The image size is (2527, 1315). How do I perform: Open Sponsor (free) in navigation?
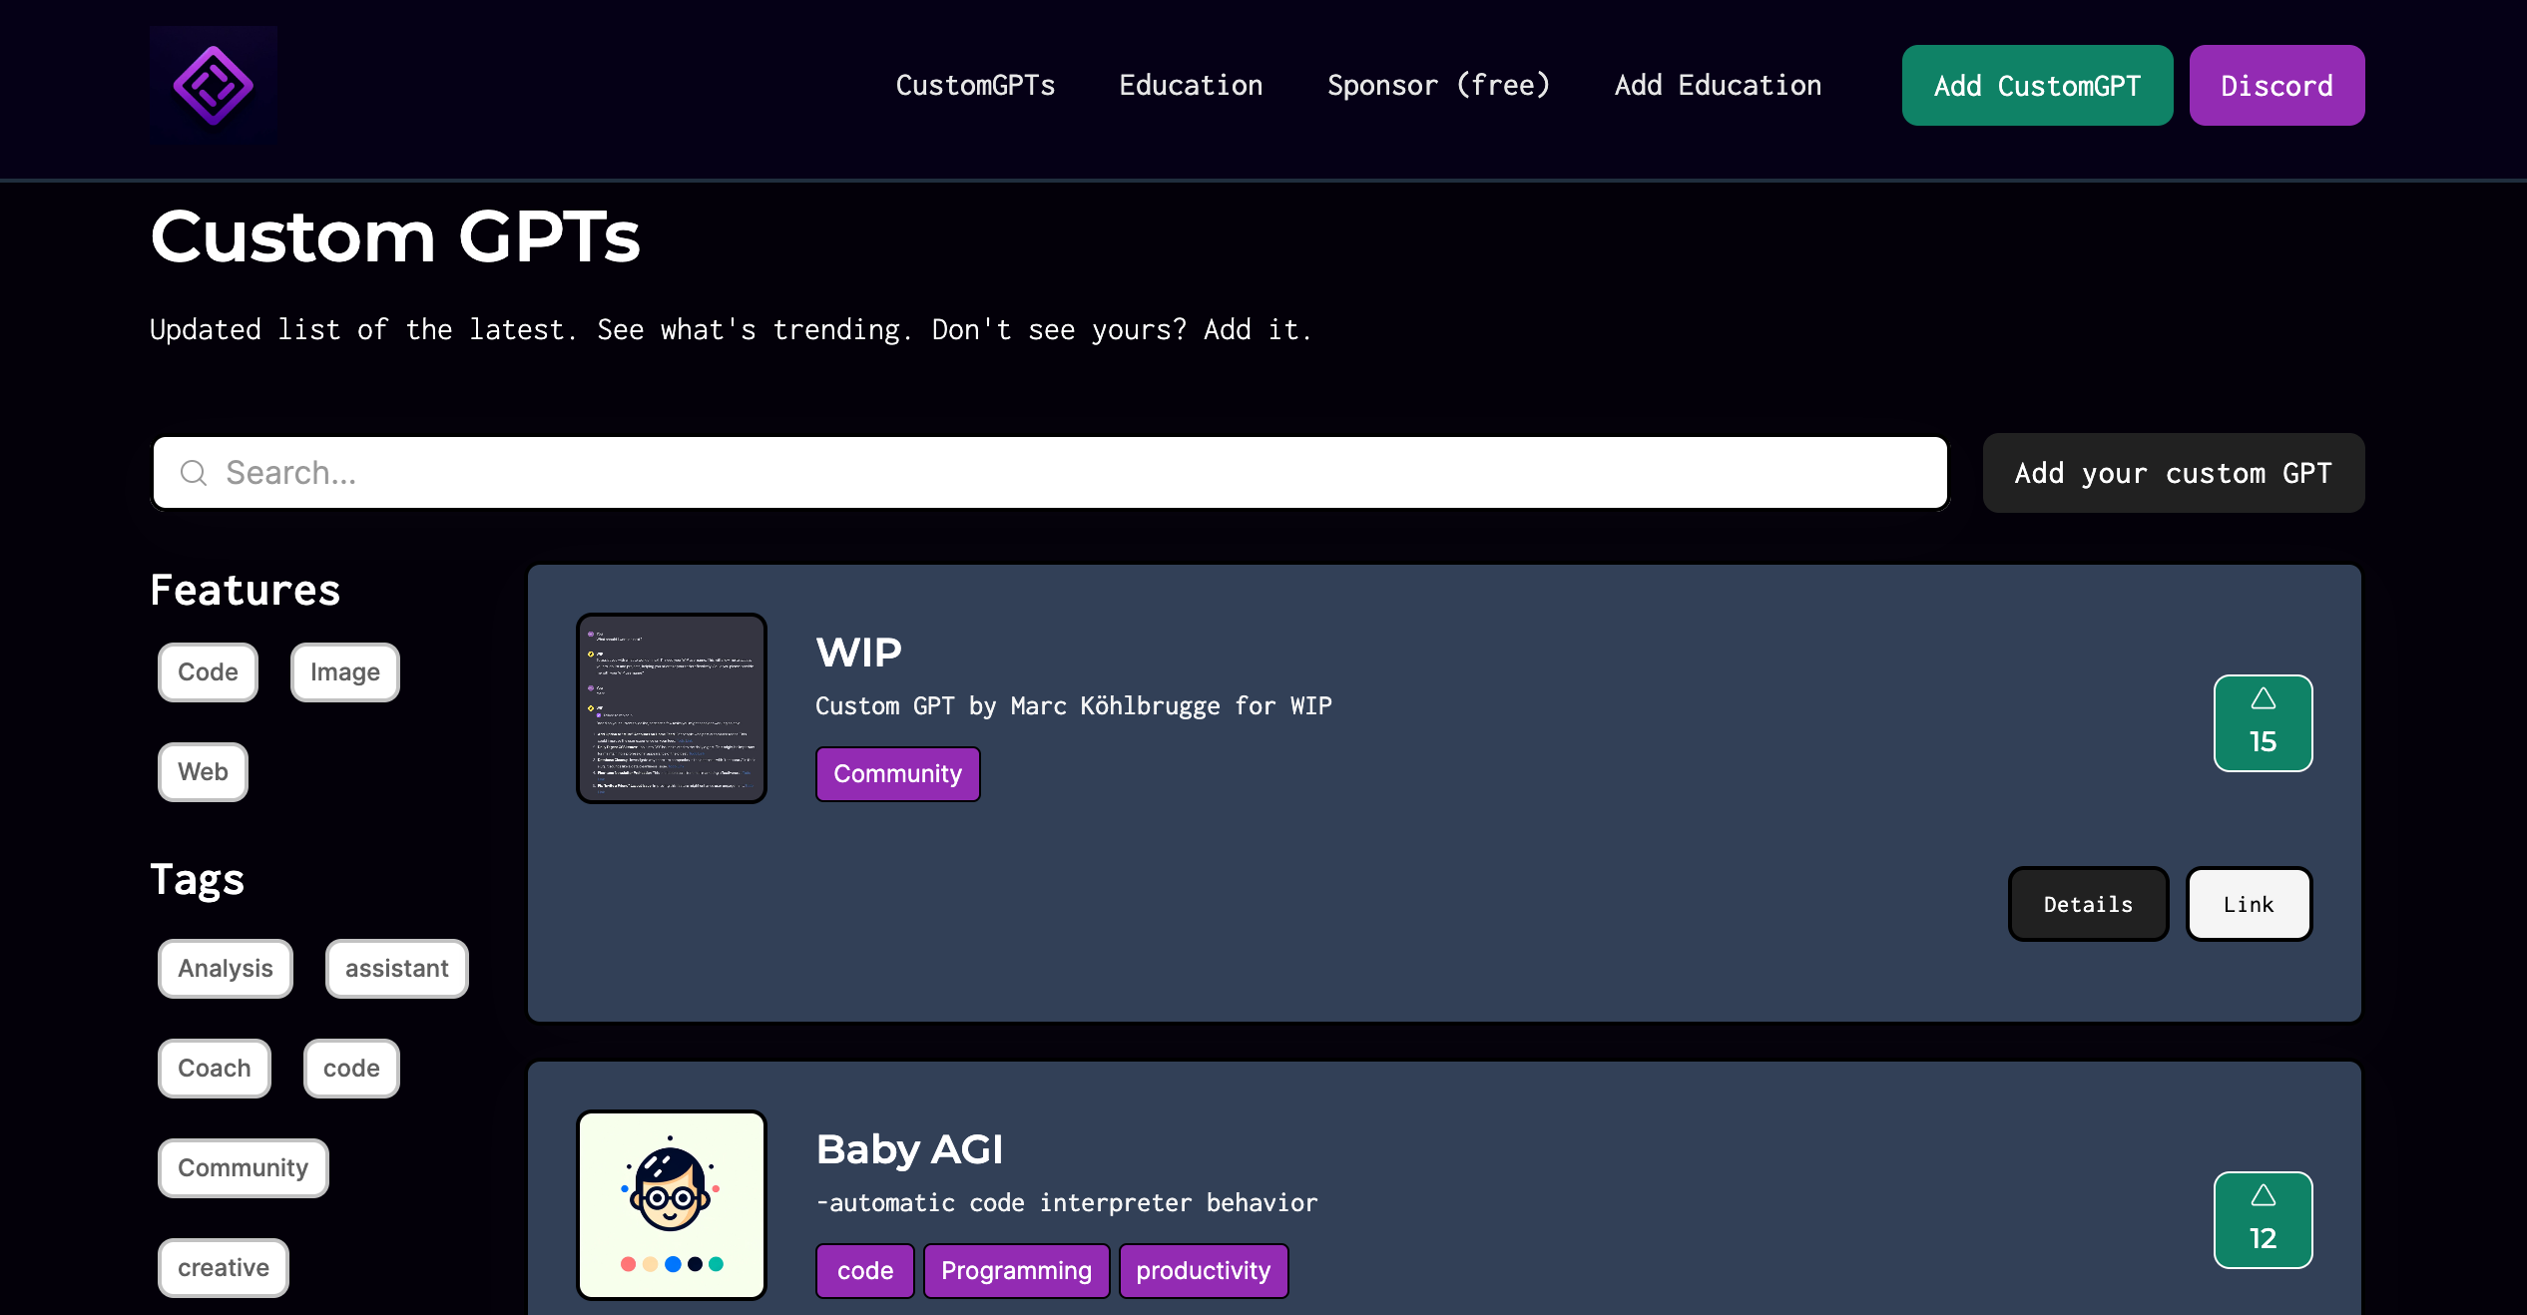[x=1438, y=86]
